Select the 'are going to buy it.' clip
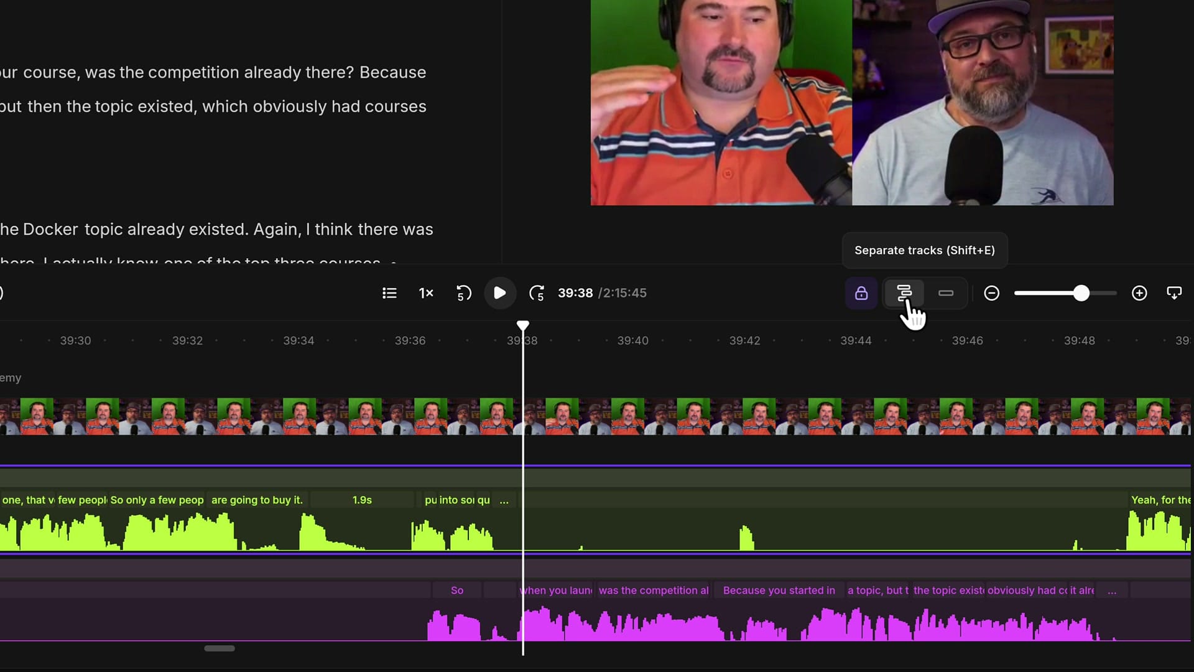The height and width of the screenshot is (672, 1194). pyautogui.click(x=257, y=500)
